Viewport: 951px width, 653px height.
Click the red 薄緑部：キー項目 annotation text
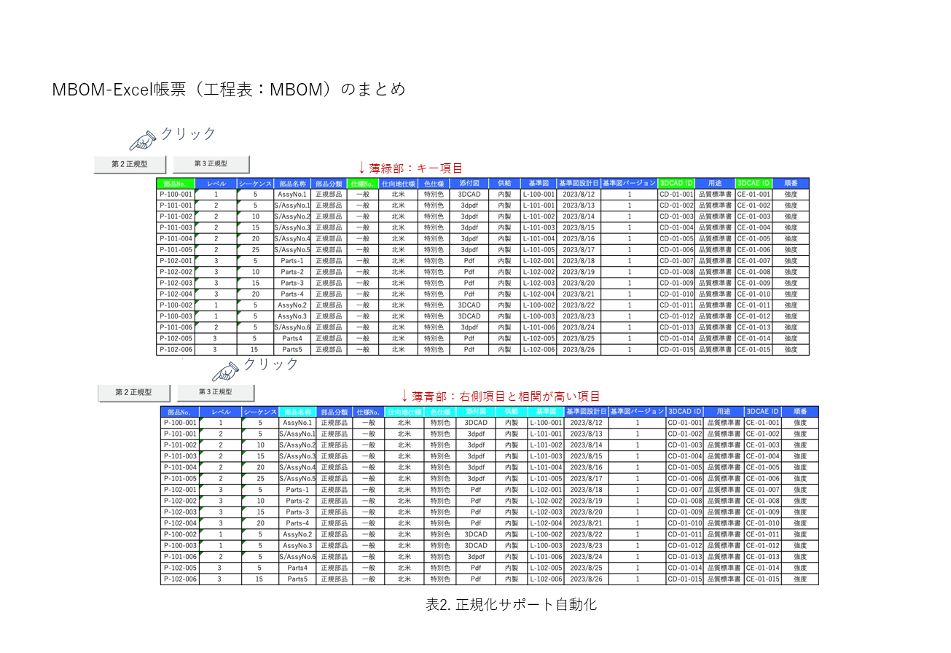[x=415, y=168]
